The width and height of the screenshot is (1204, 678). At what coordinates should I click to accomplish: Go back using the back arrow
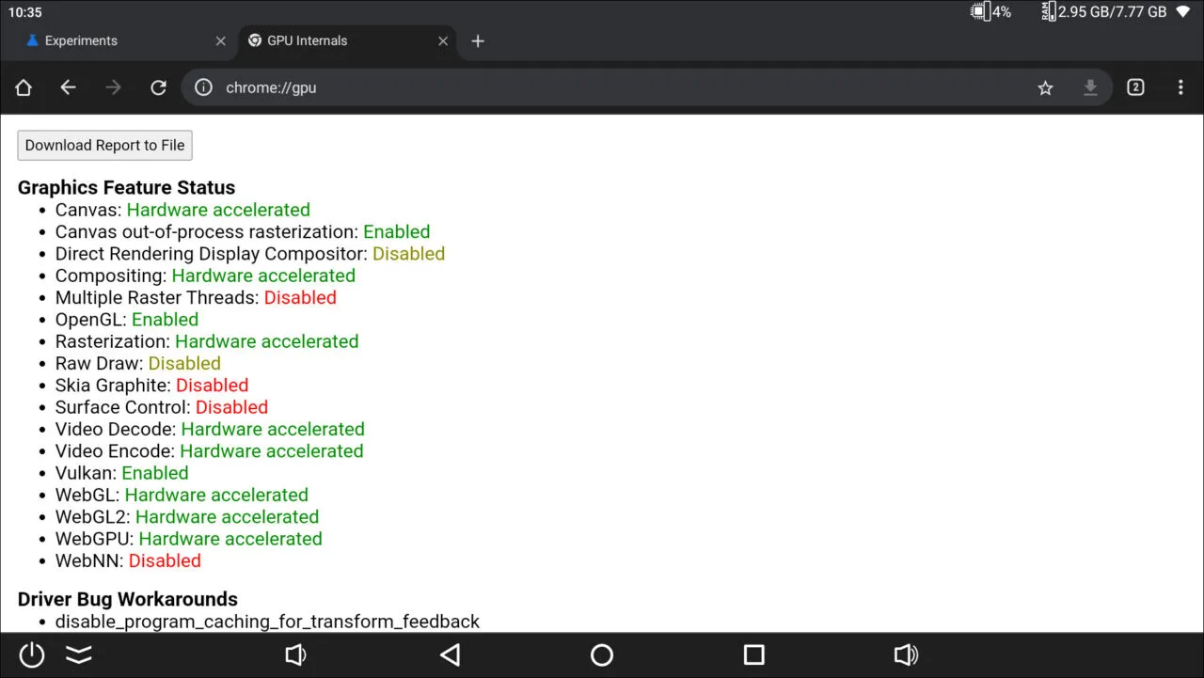68,87
